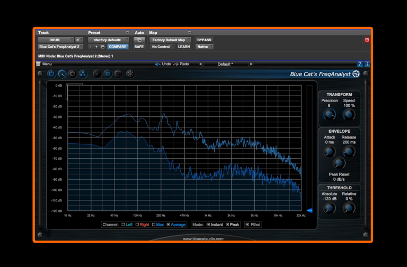Toggle the Filled checkbox
This screenshot has width=407, height=267.
pos(247,225)
